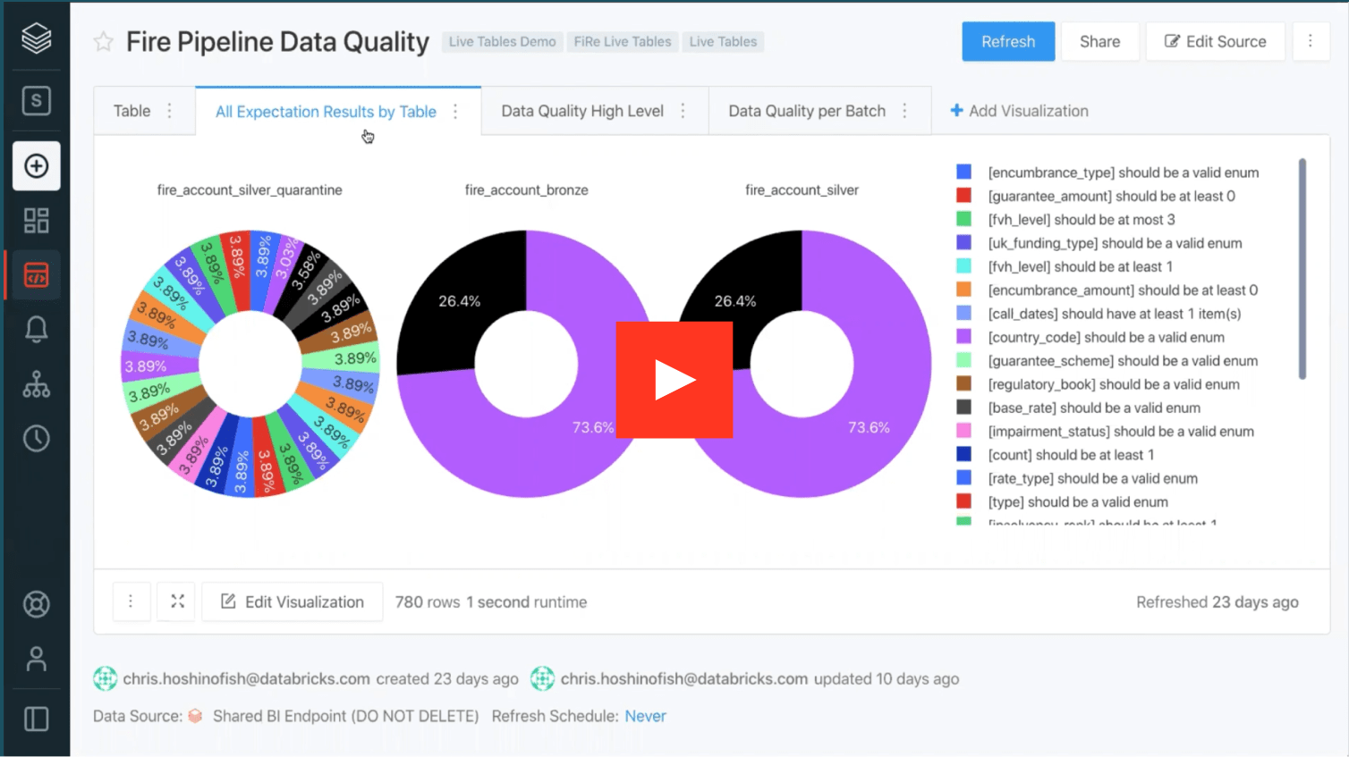Click the video play button overlay

[x=674, y=380]
